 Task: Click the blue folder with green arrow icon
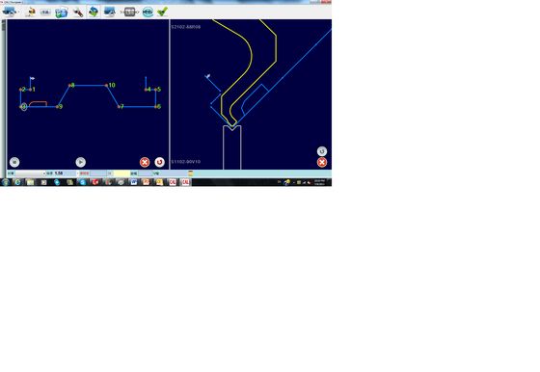(x=62, y=13)
